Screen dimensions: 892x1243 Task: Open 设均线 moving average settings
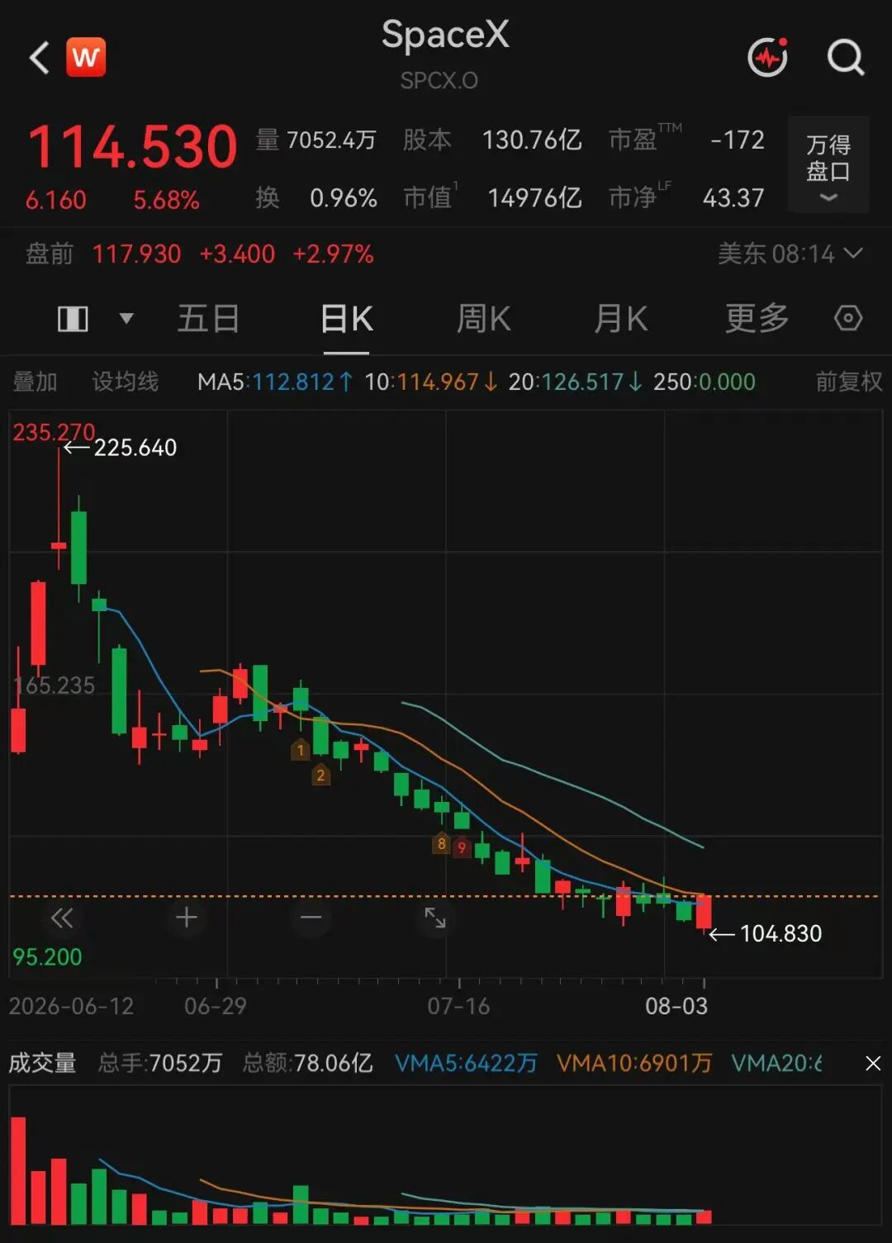[125, 382]
